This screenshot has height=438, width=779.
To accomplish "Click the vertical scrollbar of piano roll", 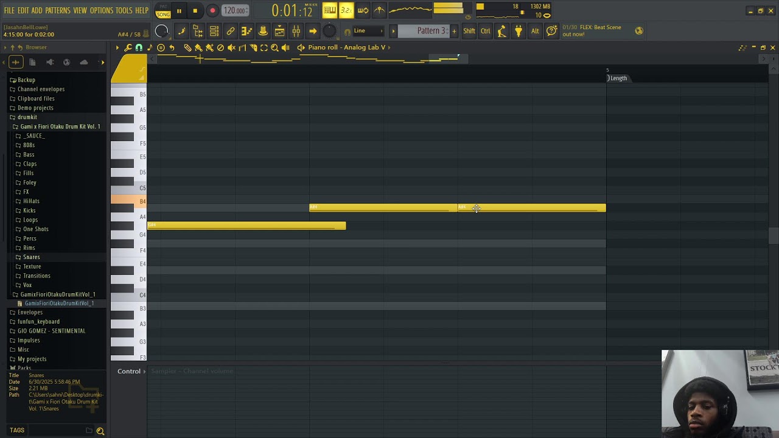I will [x=774, y=235].
